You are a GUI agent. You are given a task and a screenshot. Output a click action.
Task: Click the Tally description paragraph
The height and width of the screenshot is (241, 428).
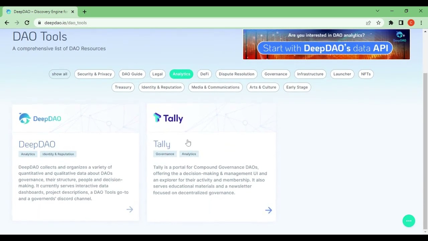(210, 180)
